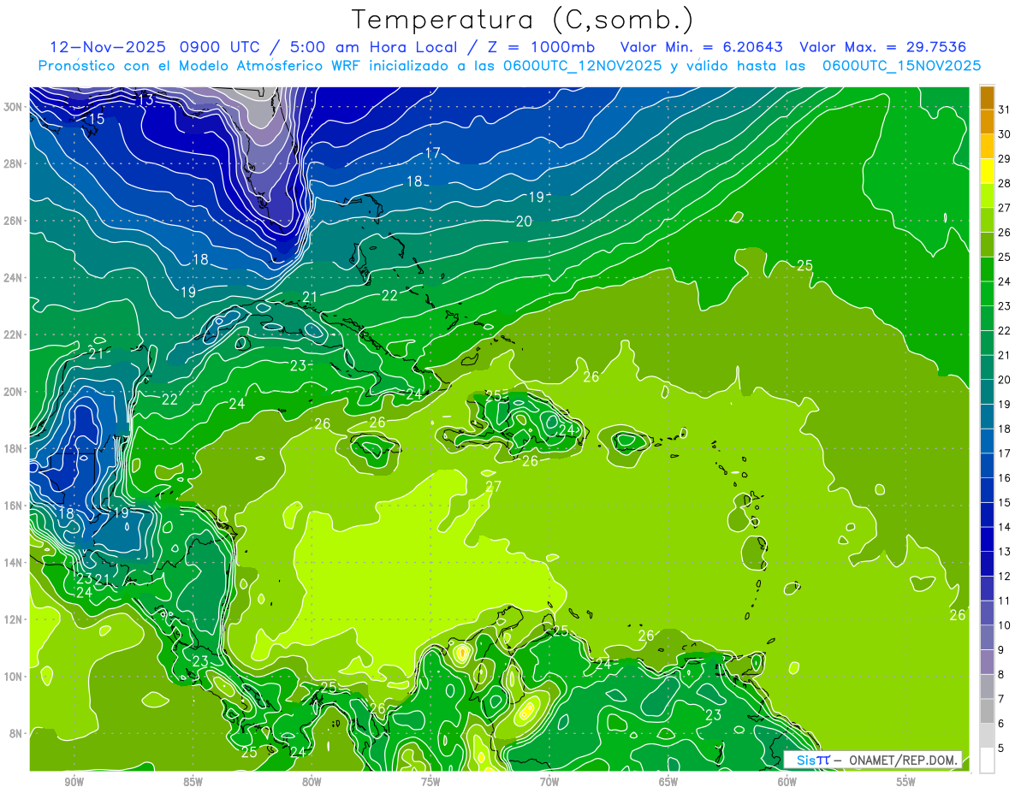Click the "ONAMET/REP.DOM." logo label
This screenshot has width=1027, height=793.
tap(905, 760)
